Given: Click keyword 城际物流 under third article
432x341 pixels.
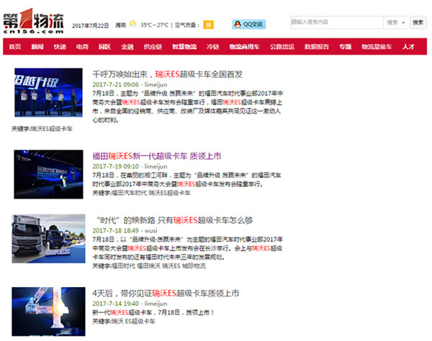Looking at the screenshot, I should coord(194,266).
